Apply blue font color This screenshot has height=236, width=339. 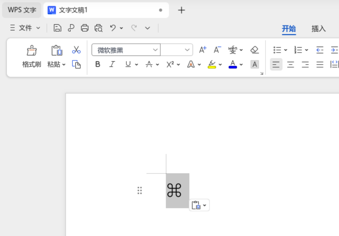pyautogui.click(x=233, y=64)
